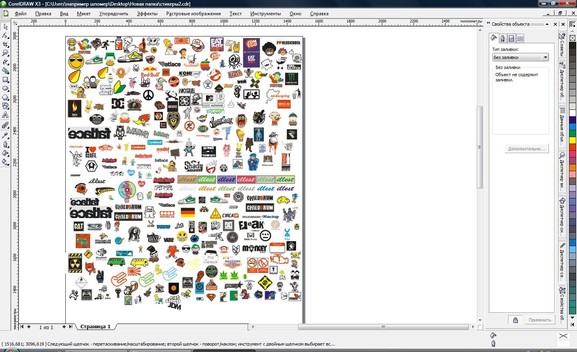The height and width of the screenshot is (352, 577).
Task: Click the Дополнительно button
Action: click(x=527, y=149)
